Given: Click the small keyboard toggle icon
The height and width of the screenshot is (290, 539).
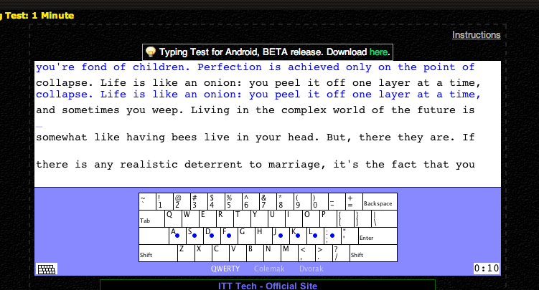Looking at the screenshot, I should click(47, 269).
